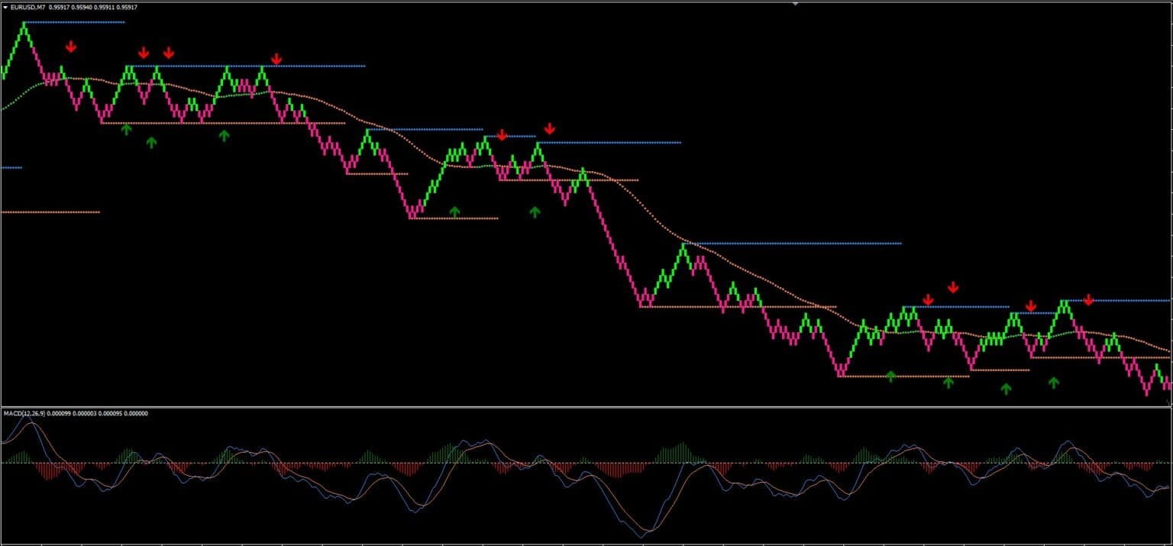
Task: Click the green buy arrow below the first consolidation
Action: [127, 130]
